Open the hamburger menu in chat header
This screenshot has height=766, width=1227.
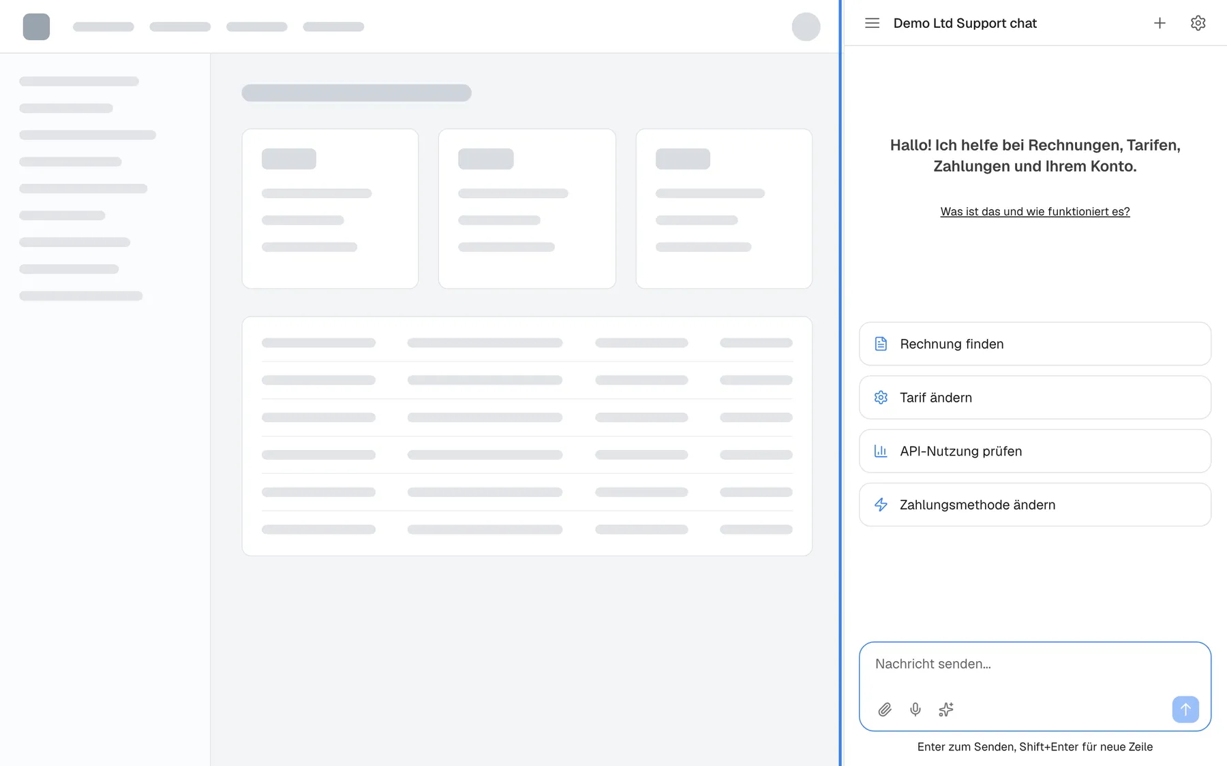[x=872, y=23]
